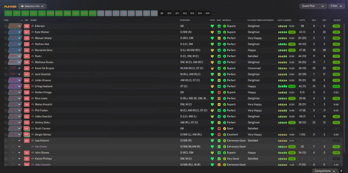This screenshot has width=348, height=173.
Task: Click Kyle Walker's match sharpness icon
Action: click(219, 32)
